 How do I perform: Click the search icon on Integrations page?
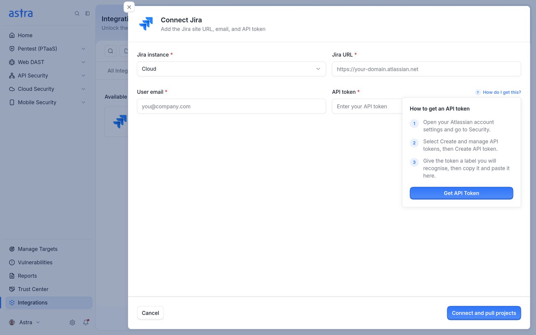click(111, 51)
